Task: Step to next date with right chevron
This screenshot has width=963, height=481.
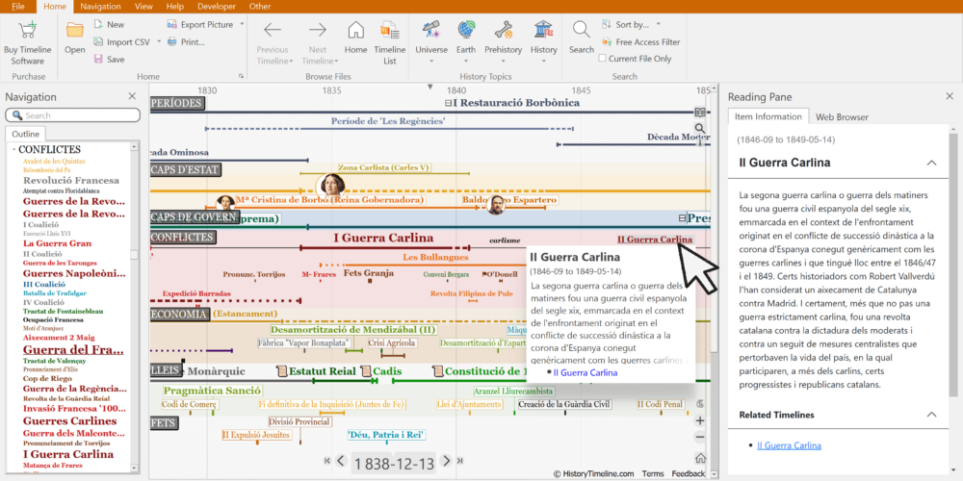Action: click(x=447, y=461)
